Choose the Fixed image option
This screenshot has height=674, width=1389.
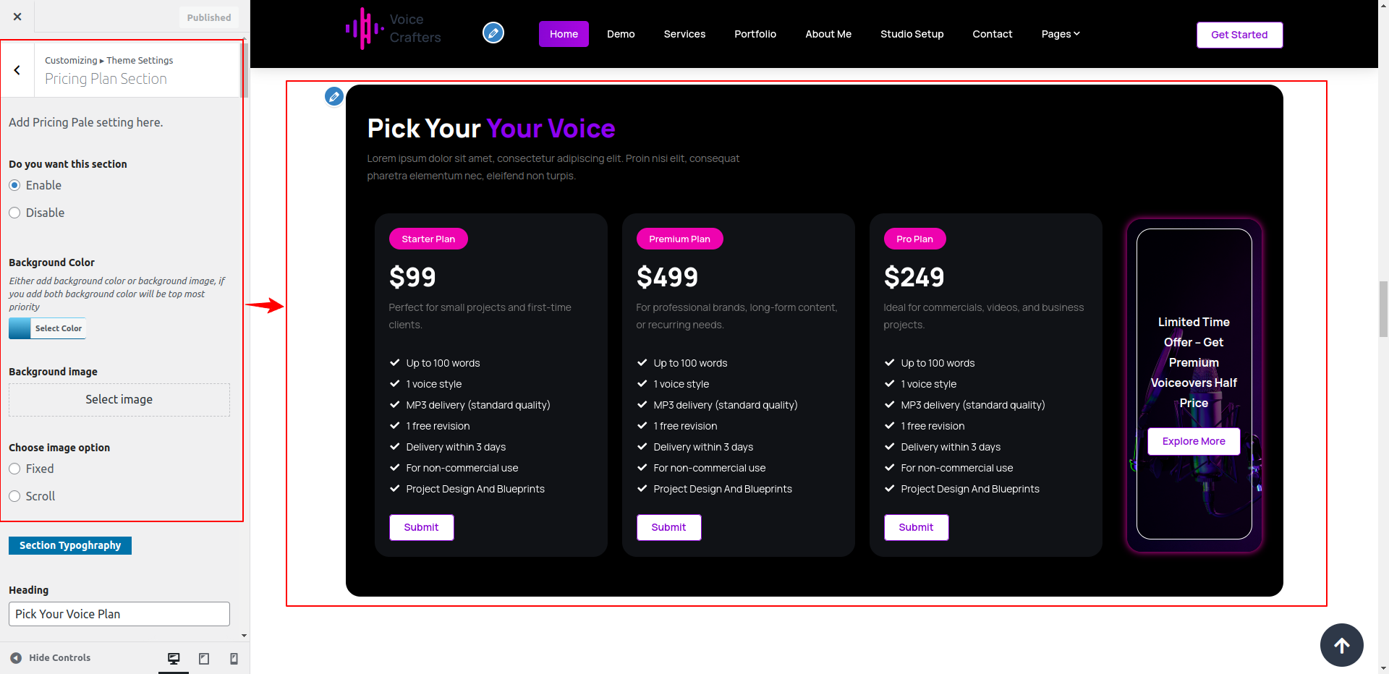pos(14,469)
